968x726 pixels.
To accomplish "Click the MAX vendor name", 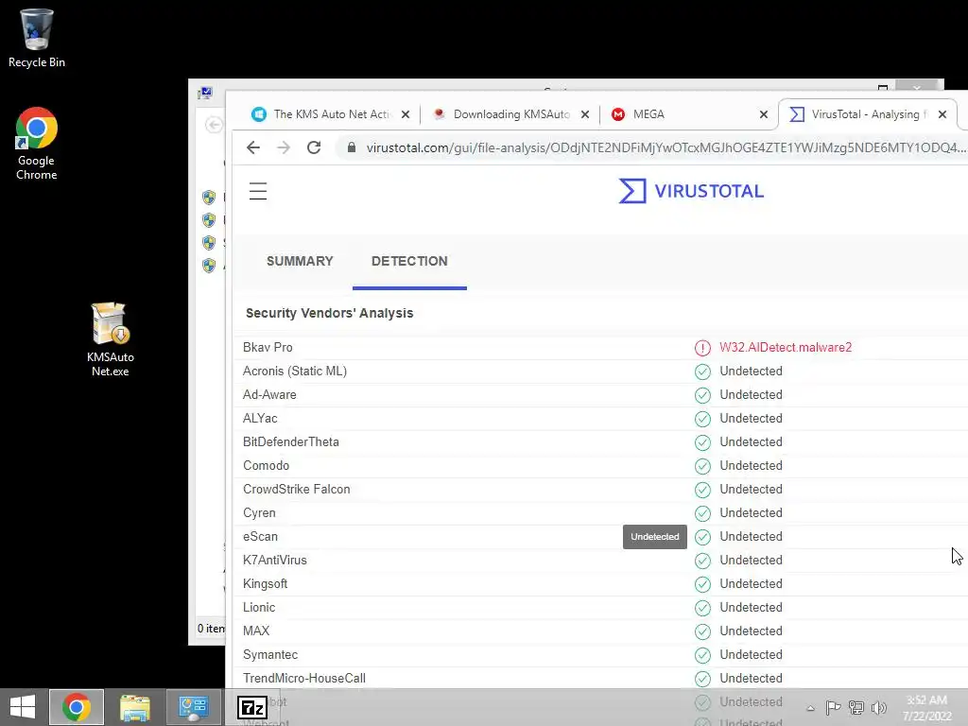I will 256,631.
